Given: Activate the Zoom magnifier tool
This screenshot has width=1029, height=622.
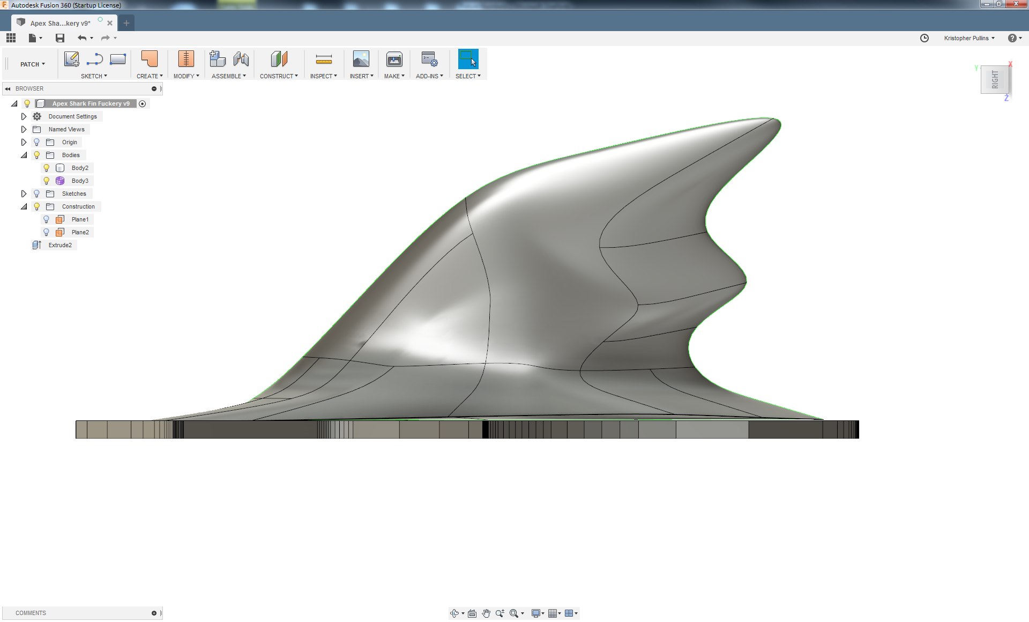Looking at the screenshot, I should [x=499, y=613].
